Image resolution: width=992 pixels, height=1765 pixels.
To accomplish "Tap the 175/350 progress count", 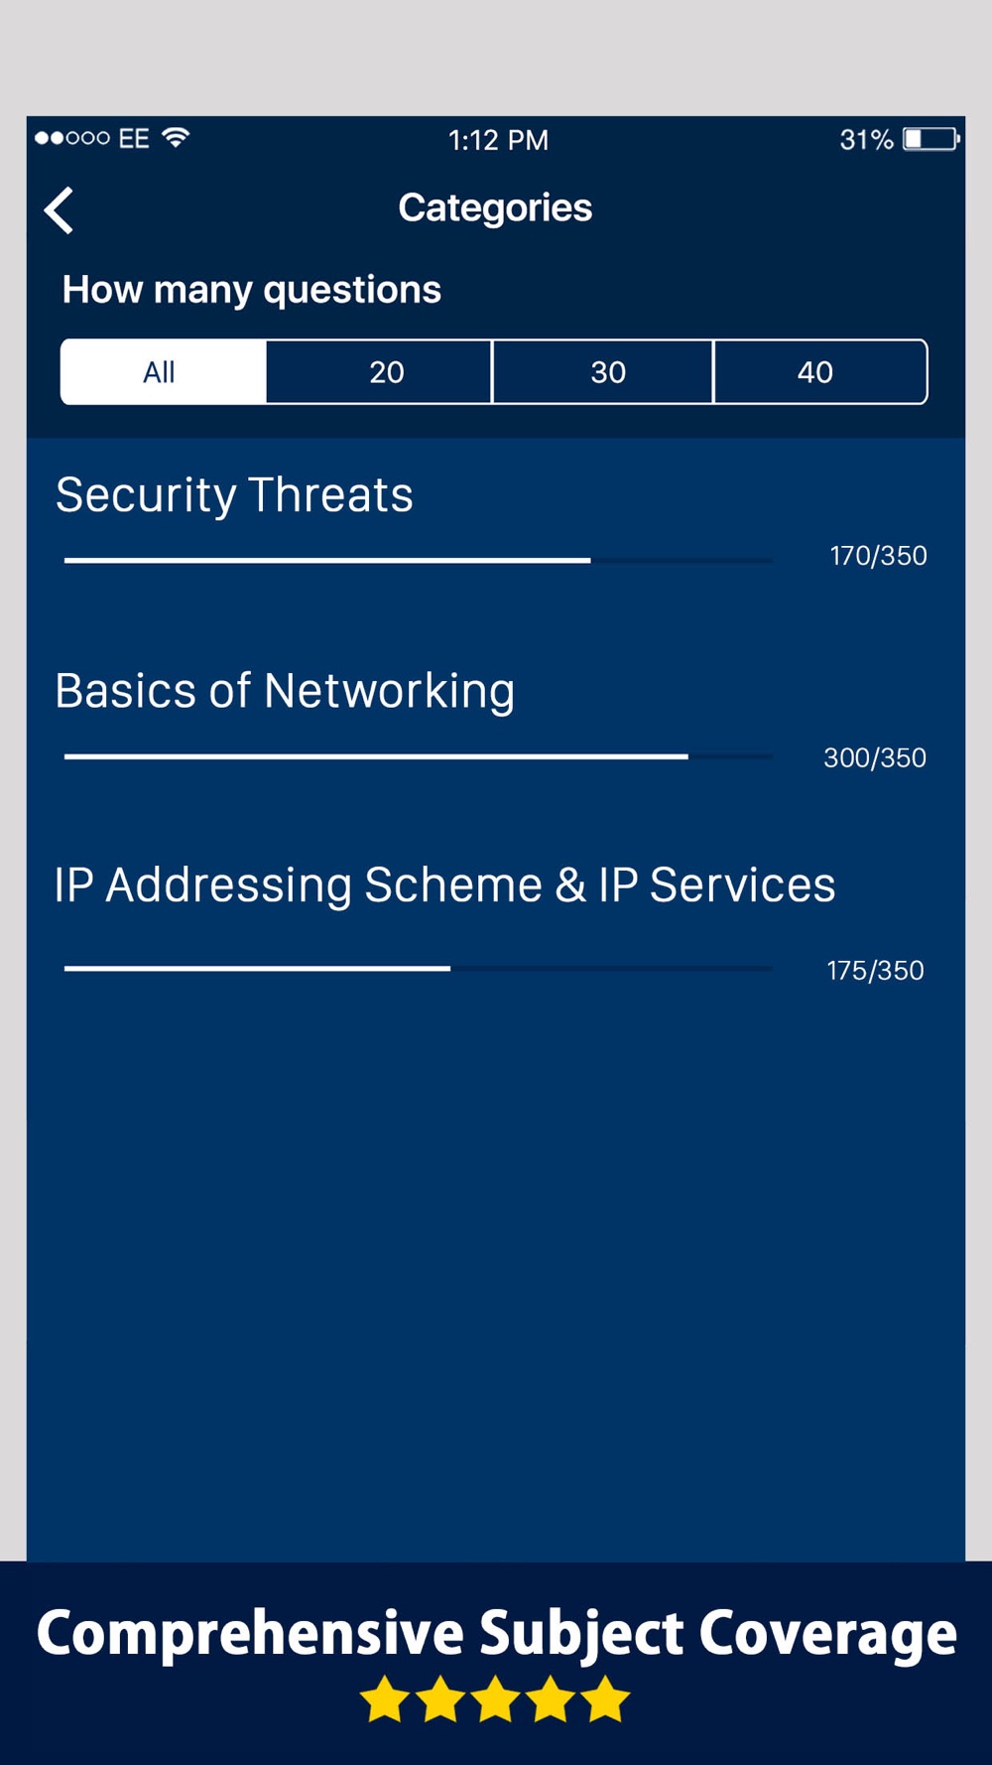I will pyautogui.click(x=876, y=970).
